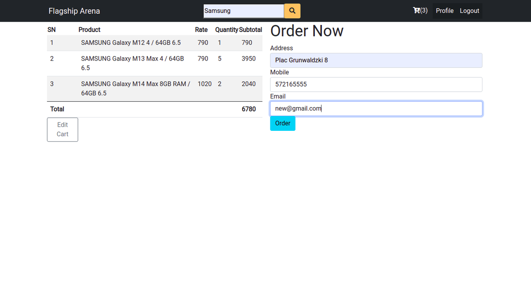Click the Edit Cart button
Image resolution: width=531 pixels, height=299 pixels.
click(x=62, y=129)
